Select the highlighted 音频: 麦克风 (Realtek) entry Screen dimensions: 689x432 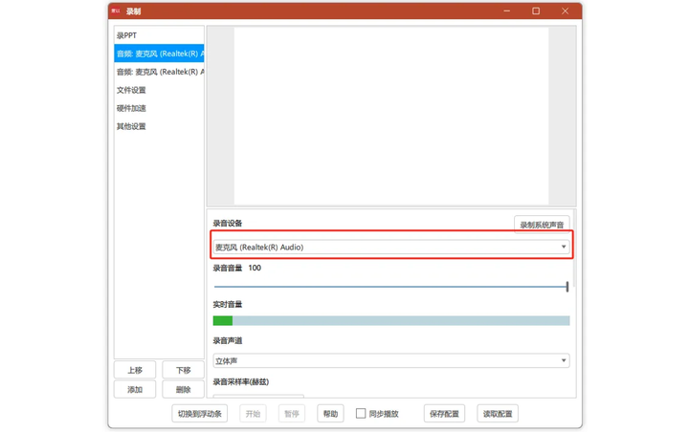point(159,54)
